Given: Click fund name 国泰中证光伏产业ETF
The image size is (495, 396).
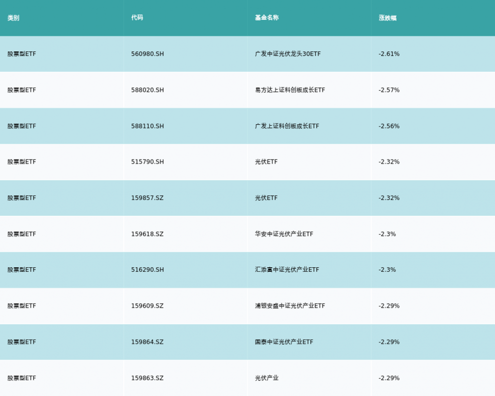Looking at the screenshot, I should 284,342.
